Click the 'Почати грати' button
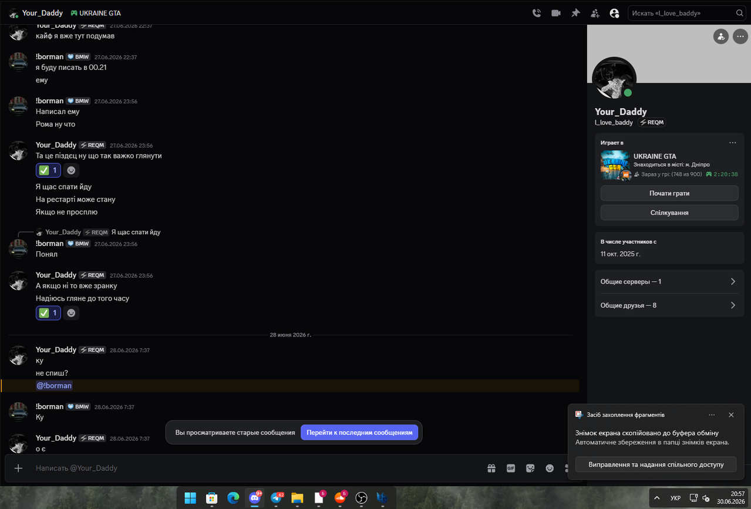Viewport: 751px width, 509px height. pyautogui.click(x=669, y=193)
